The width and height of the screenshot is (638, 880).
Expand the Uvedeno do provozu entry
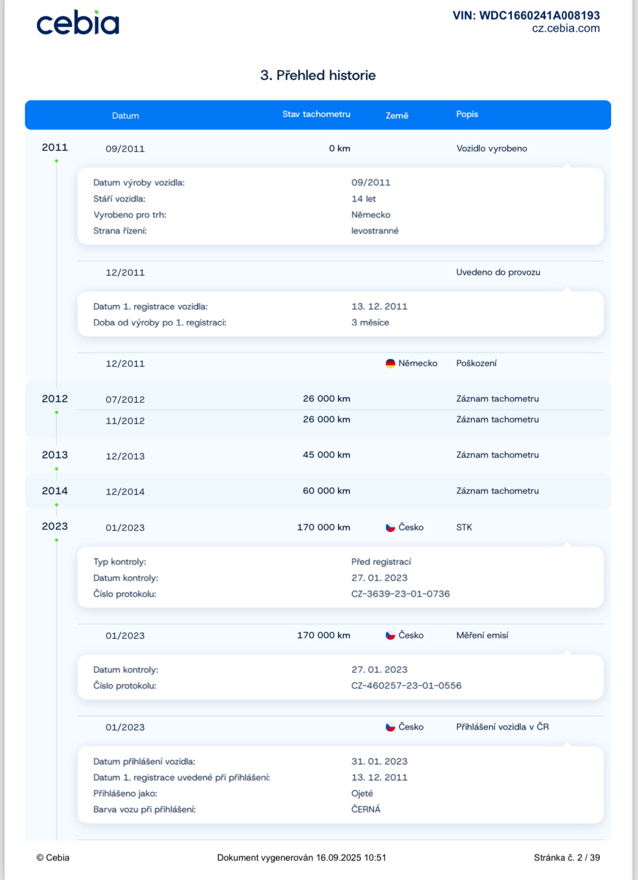[x=498, y=272]
